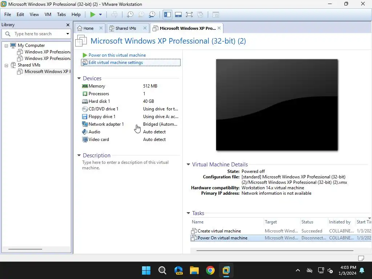Select first Windows XP Professional VM in library
This screenshot has height=279, width=372.
point(44,52)
